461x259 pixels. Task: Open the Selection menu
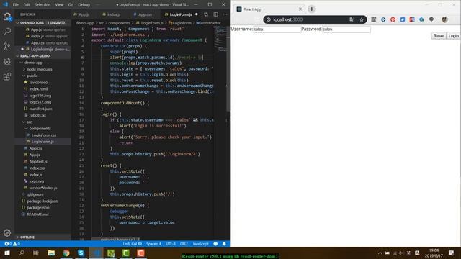[x=42, y=5]
